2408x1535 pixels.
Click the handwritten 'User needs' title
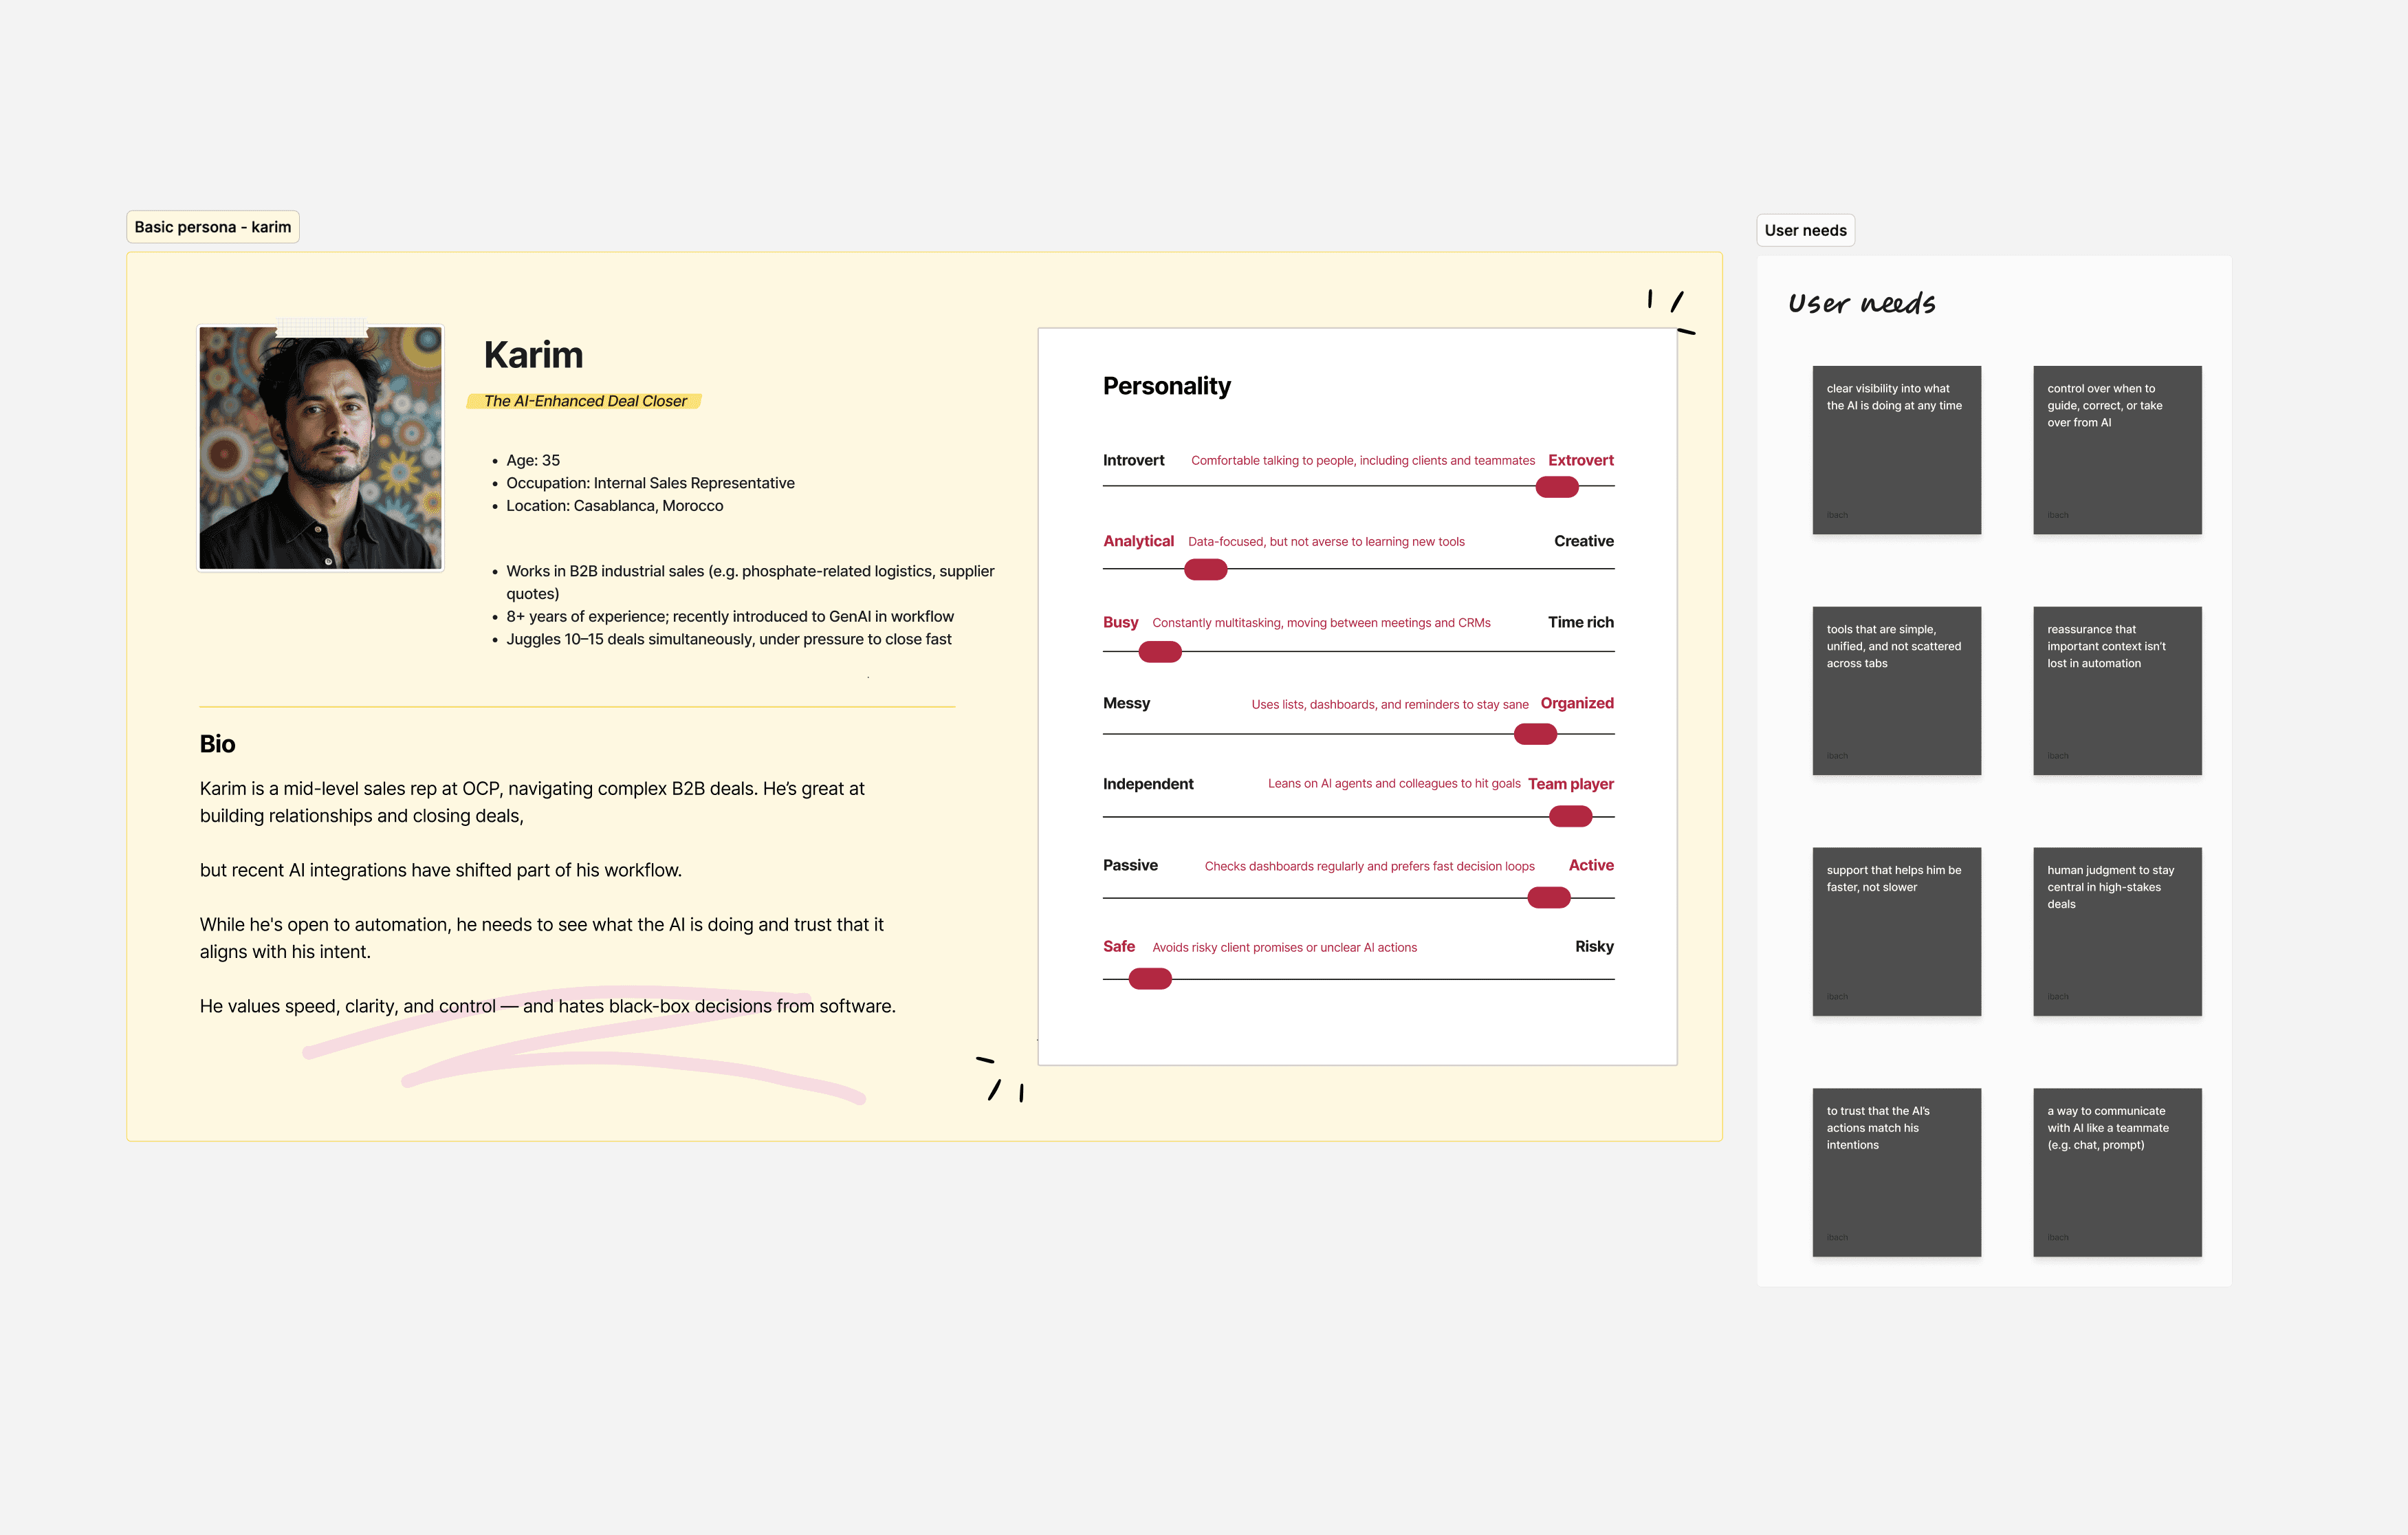(x=1861, y=303)
